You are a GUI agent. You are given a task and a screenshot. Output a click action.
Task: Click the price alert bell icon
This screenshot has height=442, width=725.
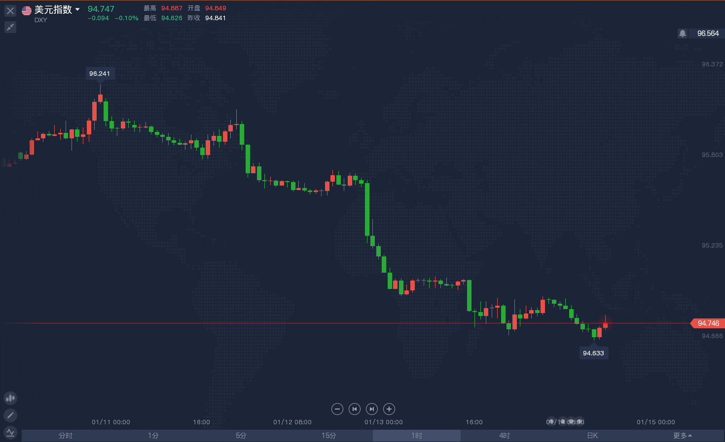(682, 33)
